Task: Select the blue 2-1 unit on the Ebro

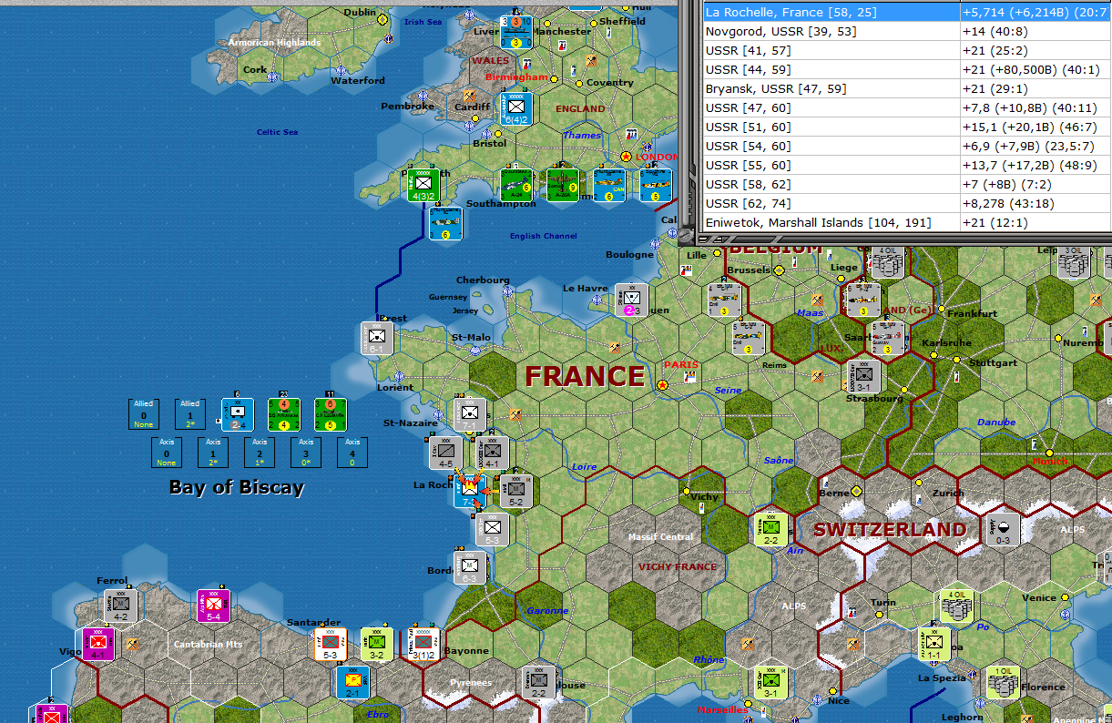Action: point(353,682)
